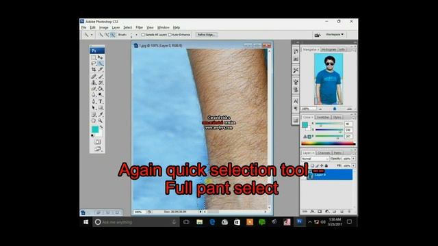Viewport: 438px width, 246px height.
Task: Select the Pen tool
Action: [x=94, y=102]
